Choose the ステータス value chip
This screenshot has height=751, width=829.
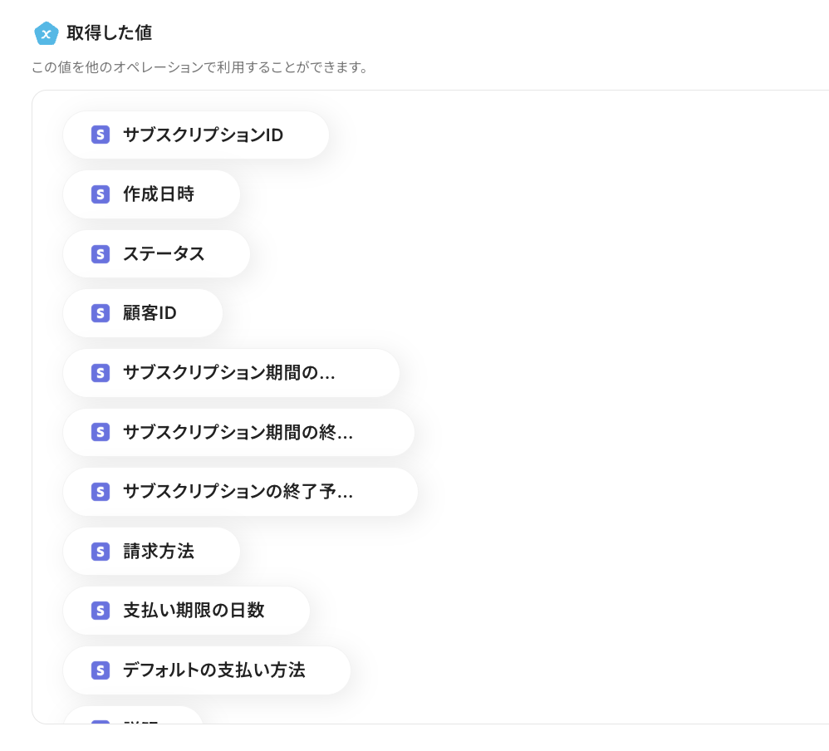[x=164, y=253]
